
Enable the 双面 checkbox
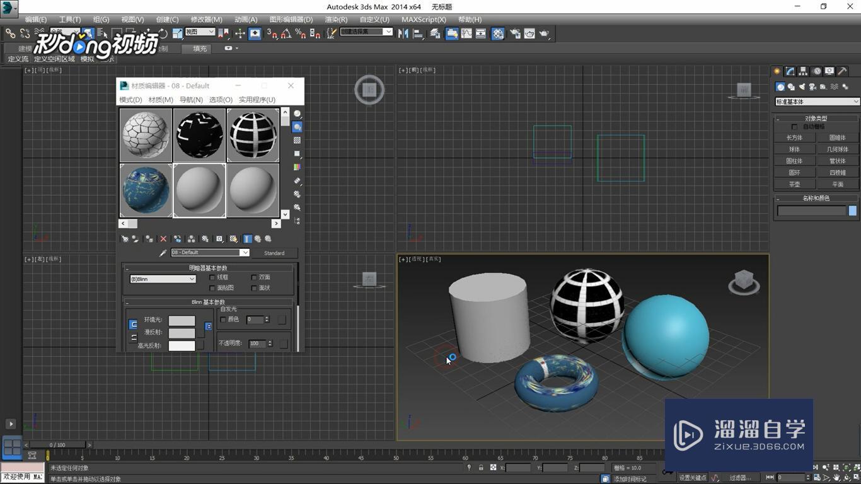point(254,277)
